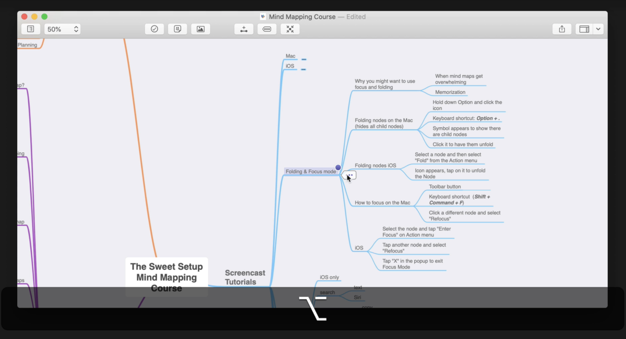This screenshot has width=626, height=339.
Task: Select the Toolbar button node
Action: pyautogui.click(x=445, y=186)
